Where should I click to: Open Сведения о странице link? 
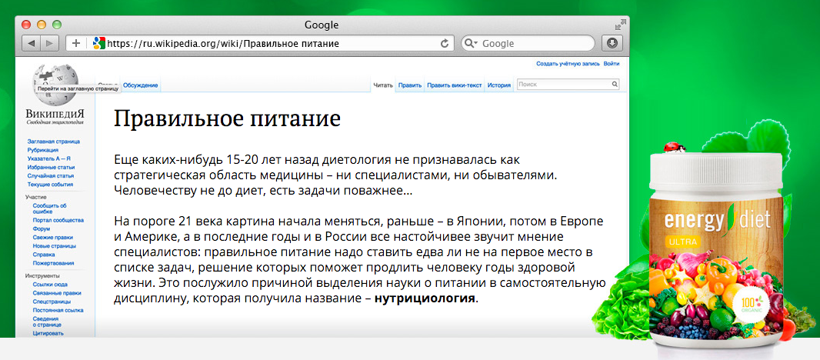pyautogui.click(x=45, y=322)
